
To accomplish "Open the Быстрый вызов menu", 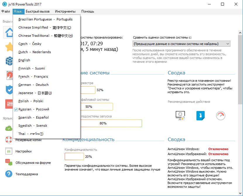I will [x=37, y=11].
